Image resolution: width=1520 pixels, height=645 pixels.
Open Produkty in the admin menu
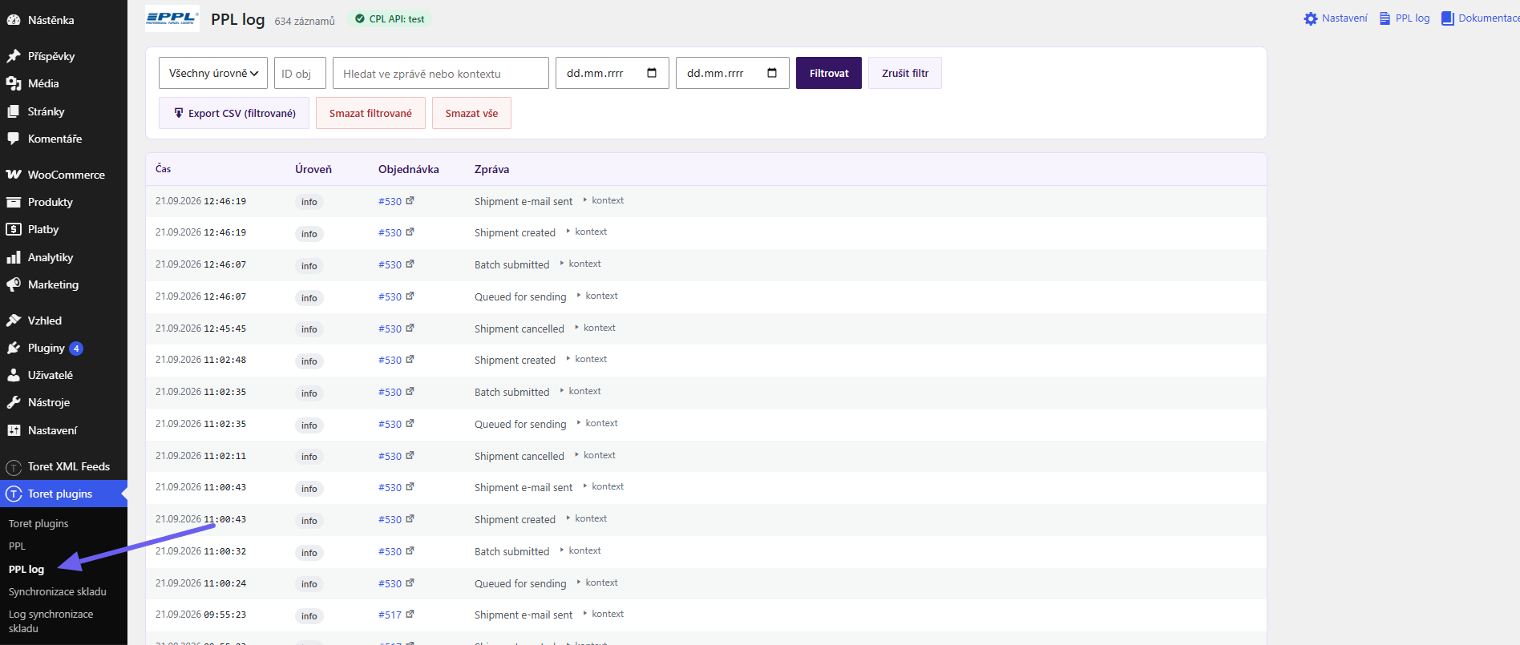tap(50, 202)
